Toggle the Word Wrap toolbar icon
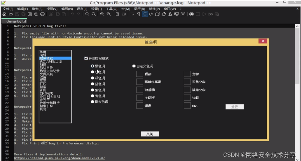The width and height of the screenshot is (301, 161). tap(132, 14)
